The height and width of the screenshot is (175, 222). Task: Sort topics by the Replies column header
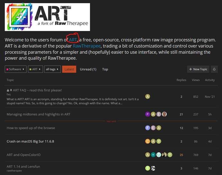tap(181, 80)
